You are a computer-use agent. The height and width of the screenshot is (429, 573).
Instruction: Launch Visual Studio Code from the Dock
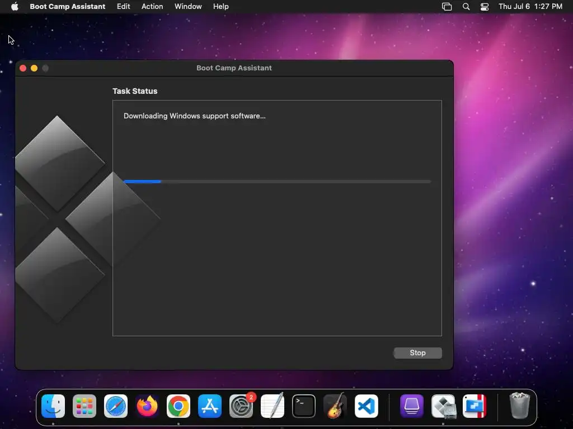[367, 406]
